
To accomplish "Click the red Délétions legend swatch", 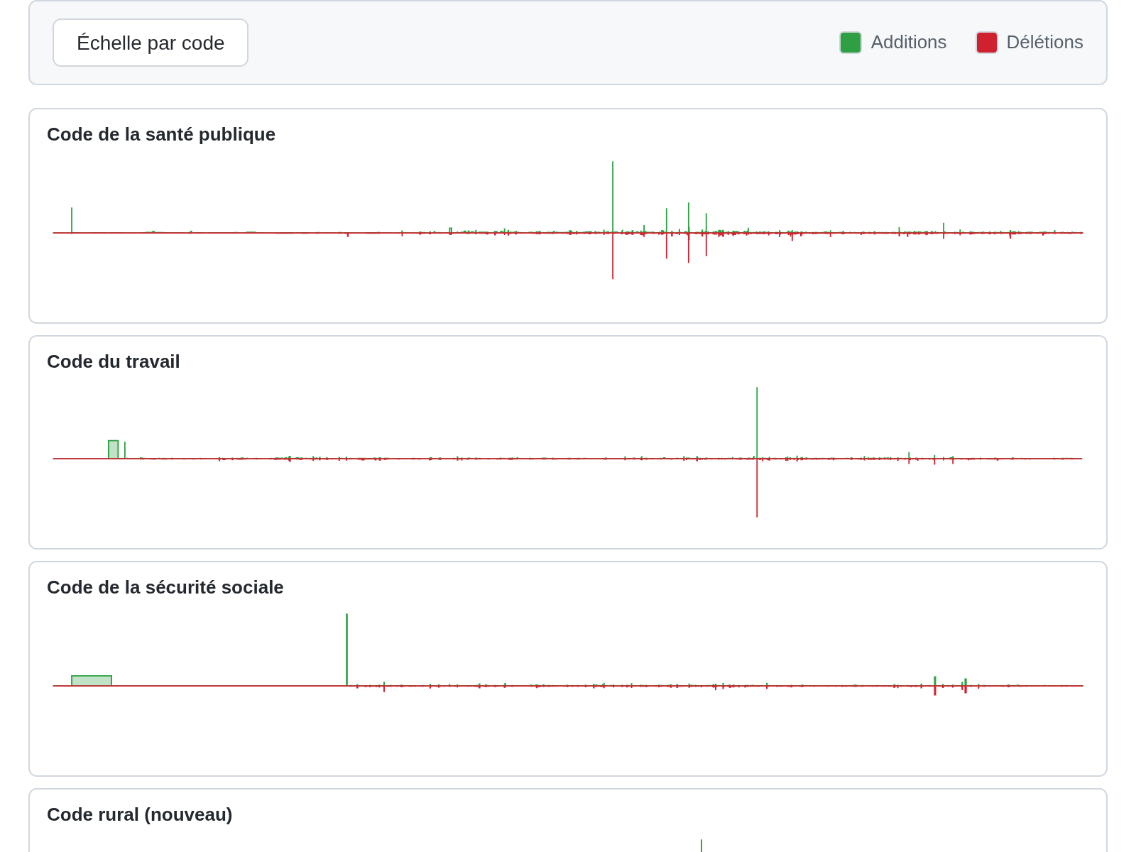I will click(x=986, y=43).
